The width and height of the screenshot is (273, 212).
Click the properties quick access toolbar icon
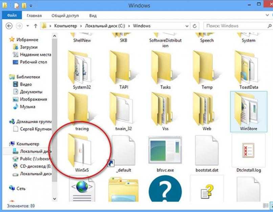(x=17, y=6)
